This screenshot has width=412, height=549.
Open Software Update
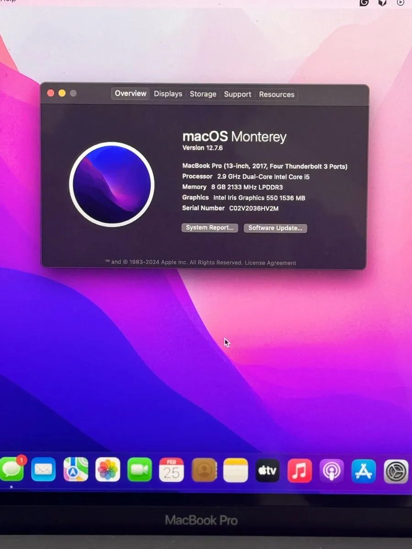275,228
